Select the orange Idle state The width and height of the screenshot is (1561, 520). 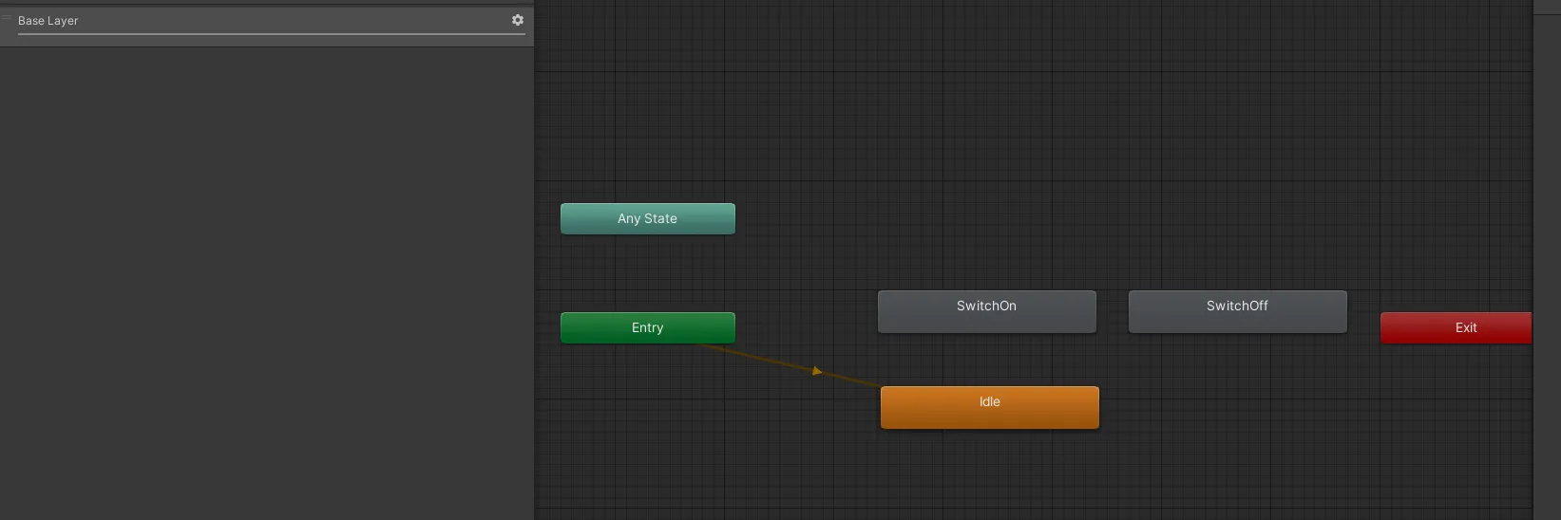pos(989,407)
